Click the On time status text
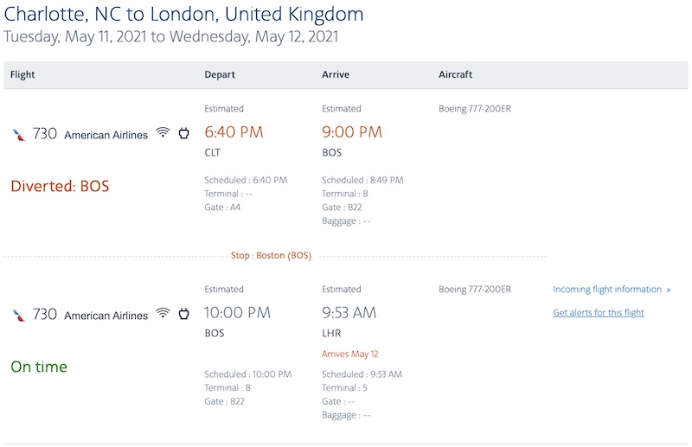Image resolution: width=692 pixels, height=447 pixels. 39,367
